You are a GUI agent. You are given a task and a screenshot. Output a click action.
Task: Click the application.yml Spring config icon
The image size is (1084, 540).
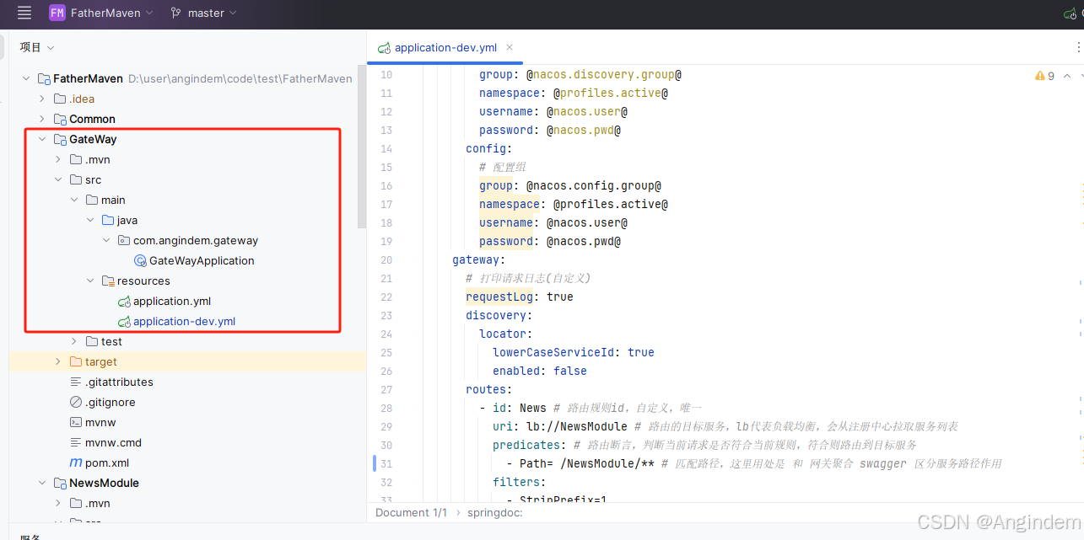pos(124,301)
